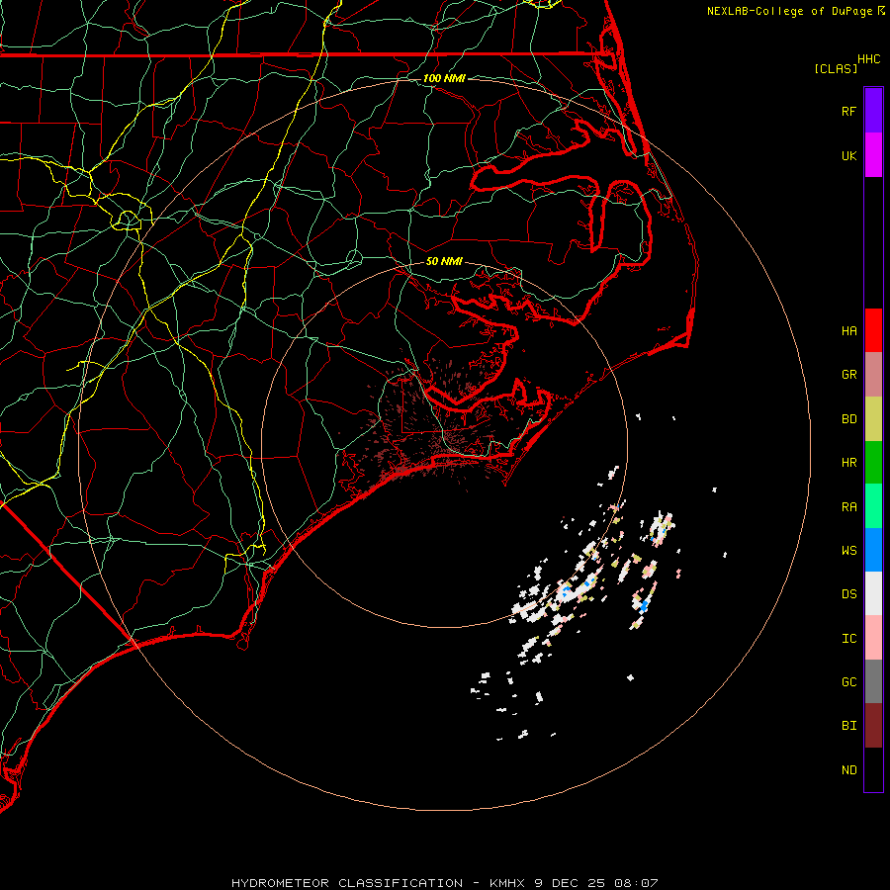The height and width of the screenshot is (890, 890).
Task: Click the GC legend label
Action: coord(848,681)
